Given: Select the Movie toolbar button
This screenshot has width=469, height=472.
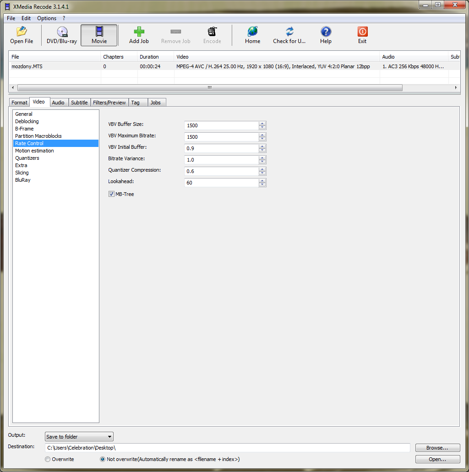Looking at the screenshot, I should point(99,35).
